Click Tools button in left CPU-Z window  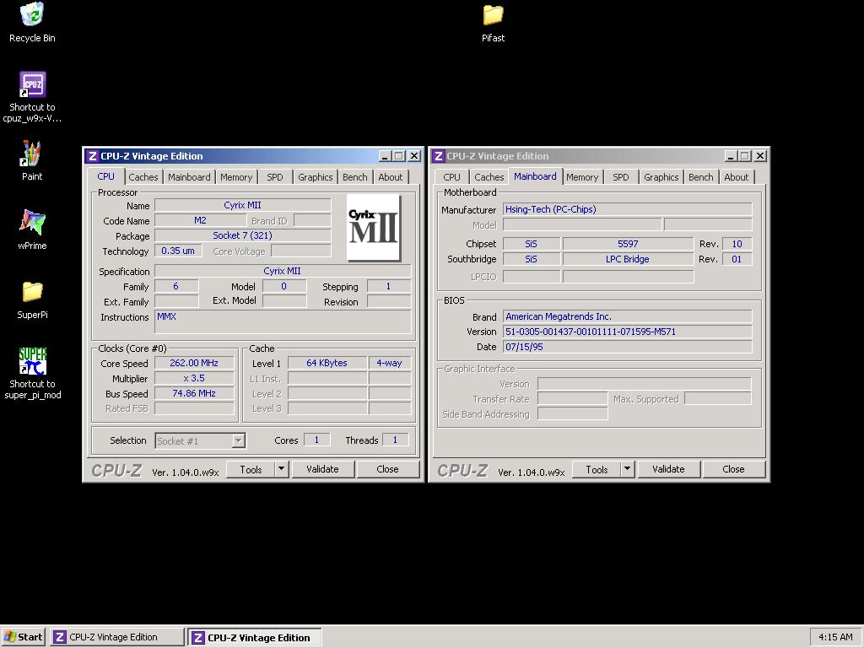[251, 469]
